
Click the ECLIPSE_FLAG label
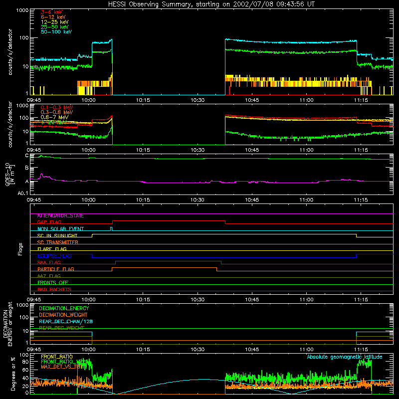point(54,256)
